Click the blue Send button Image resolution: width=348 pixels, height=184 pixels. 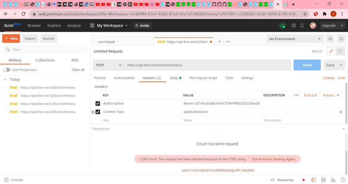point(307,65)
